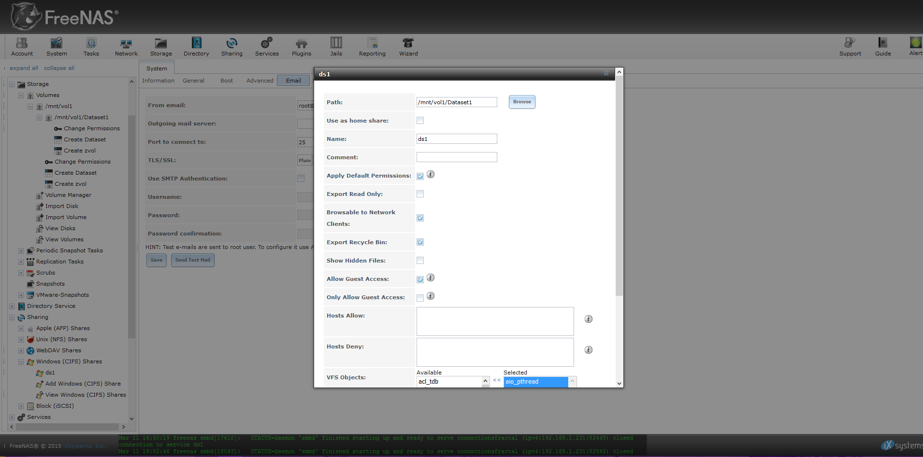Collapse the Windows (CIFS) Shares node
This screenshot has height=457, width=923.
pyautogui.click(x=21, y=361)
